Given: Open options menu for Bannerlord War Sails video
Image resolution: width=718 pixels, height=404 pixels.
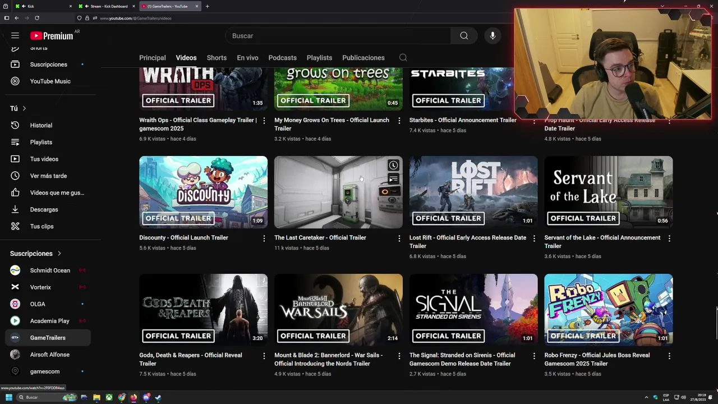Looking at the screenshot, I should point(399,356).
